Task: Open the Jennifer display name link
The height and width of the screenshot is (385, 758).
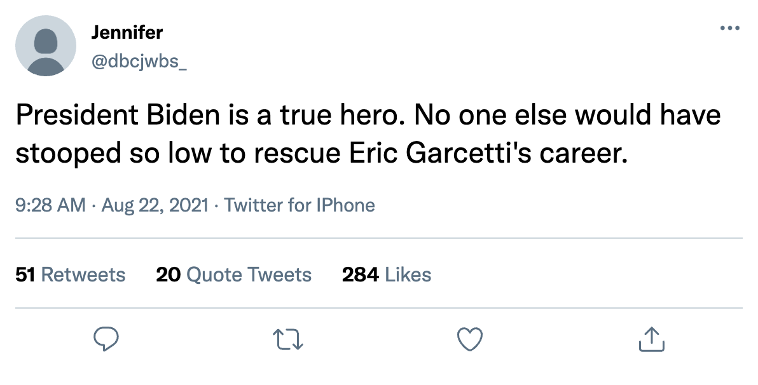Action: [x=127, y=32]
